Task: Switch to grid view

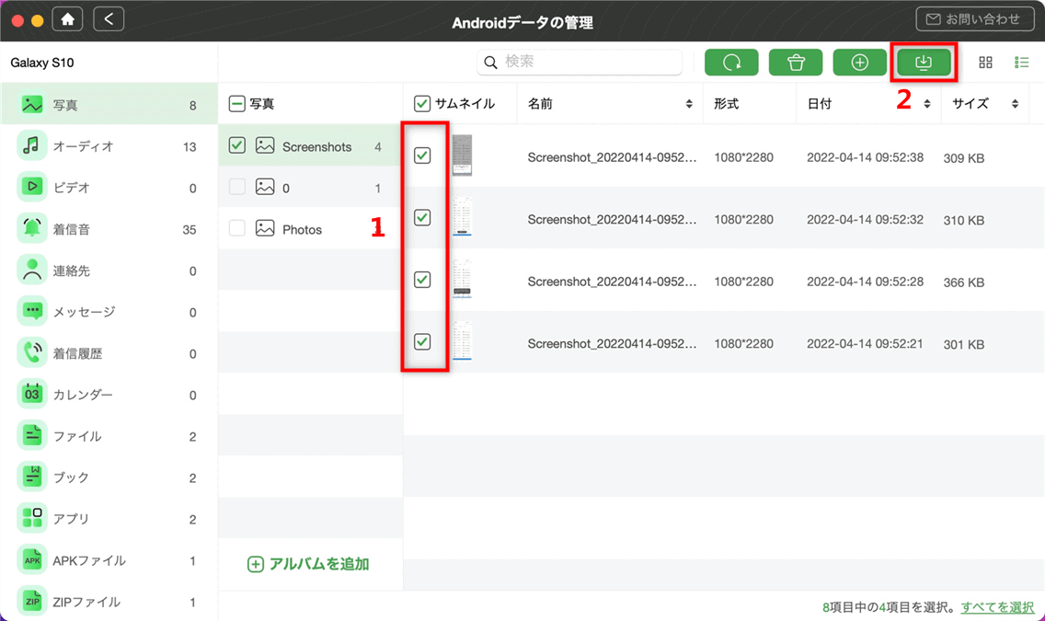Action: click(985, 62)
